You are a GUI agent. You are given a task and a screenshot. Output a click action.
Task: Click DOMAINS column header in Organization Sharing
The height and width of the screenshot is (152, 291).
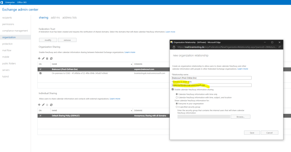(138, 64)
